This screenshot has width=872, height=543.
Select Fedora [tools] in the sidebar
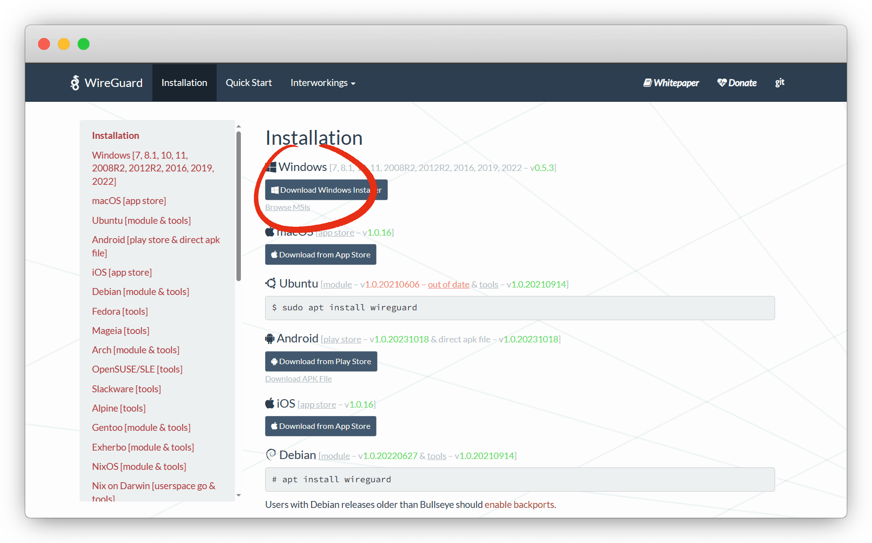click(120, 311)
